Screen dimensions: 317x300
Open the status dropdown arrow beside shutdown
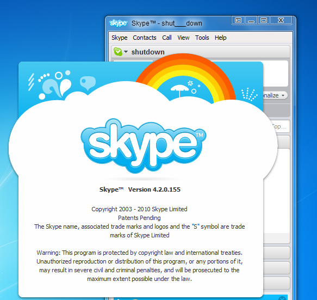coord(126,52)
